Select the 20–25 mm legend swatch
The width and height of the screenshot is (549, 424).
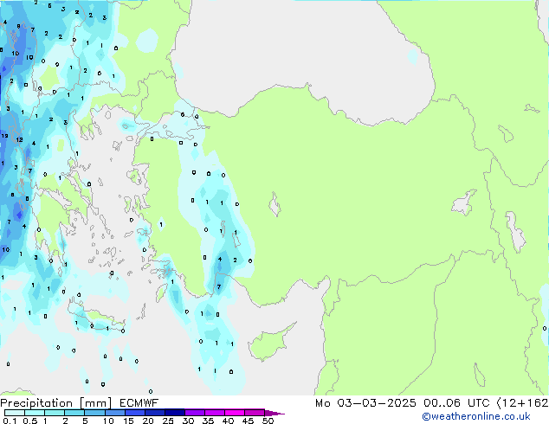[x=155, y=413]
